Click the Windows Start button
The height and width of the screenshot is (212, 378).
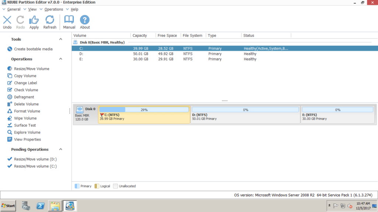click(x=8, y=206)
